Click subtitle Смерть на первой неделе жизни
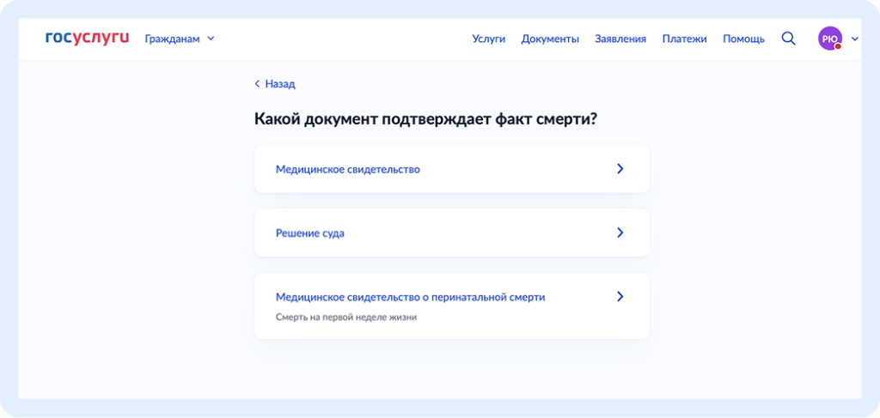This screenshot has width=880, height=418. point(346,317)
